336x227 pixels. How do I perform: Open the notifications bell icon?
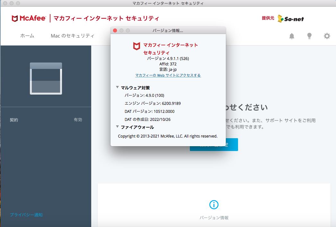tap(292, 36)
